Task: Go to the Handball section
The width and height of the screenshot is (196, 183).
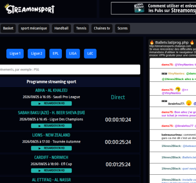Action: pos(61,28)
